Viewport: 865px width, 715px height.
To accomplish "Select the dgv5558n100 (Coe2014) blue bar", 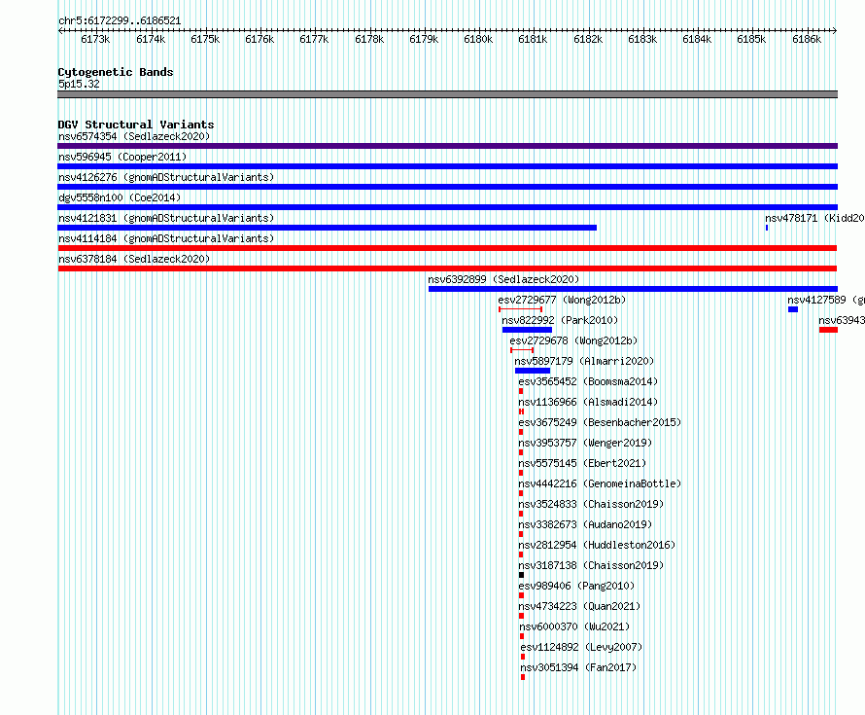I will pyautogui.click(x=447, y=207).
